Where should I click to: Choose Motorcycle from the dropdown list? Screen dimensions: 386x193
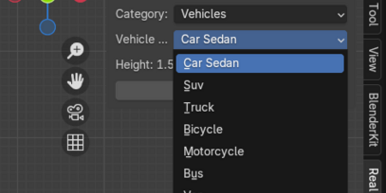click(214, 152)
